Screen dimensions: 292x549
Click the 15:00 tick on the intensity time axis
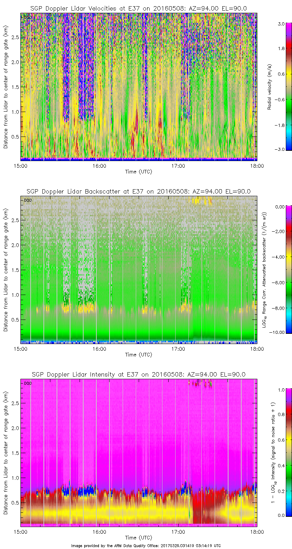click(20, 532)
